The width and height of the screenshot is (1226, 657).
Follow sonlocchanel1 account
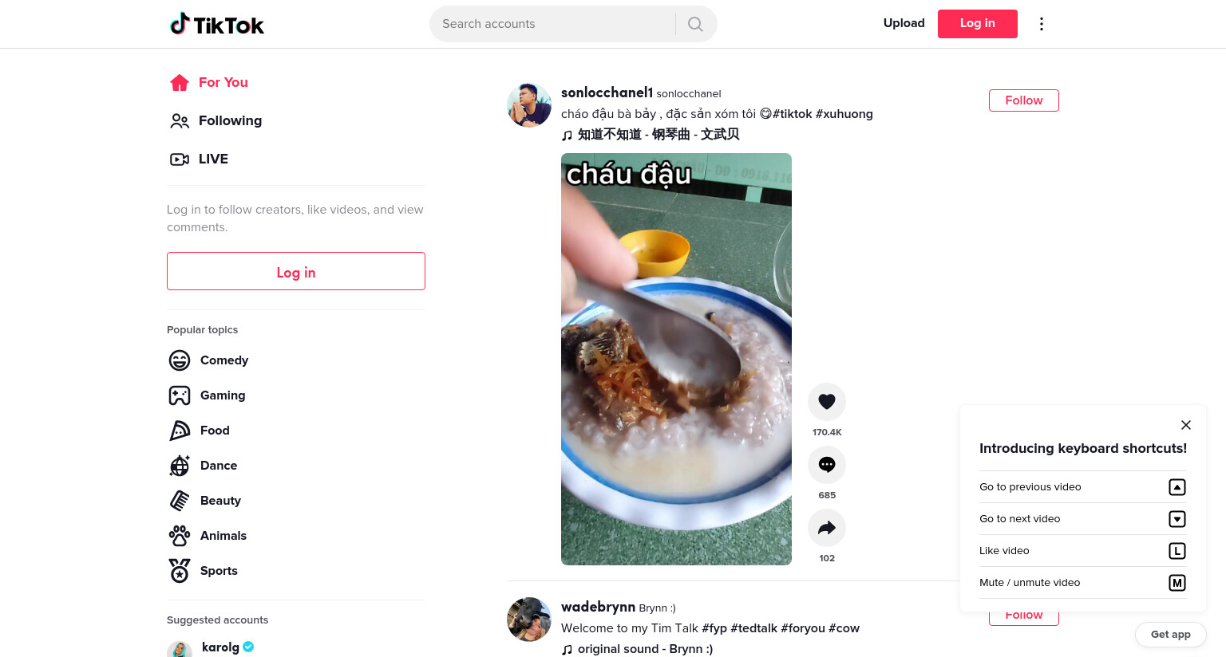[x=1024, y=100]
